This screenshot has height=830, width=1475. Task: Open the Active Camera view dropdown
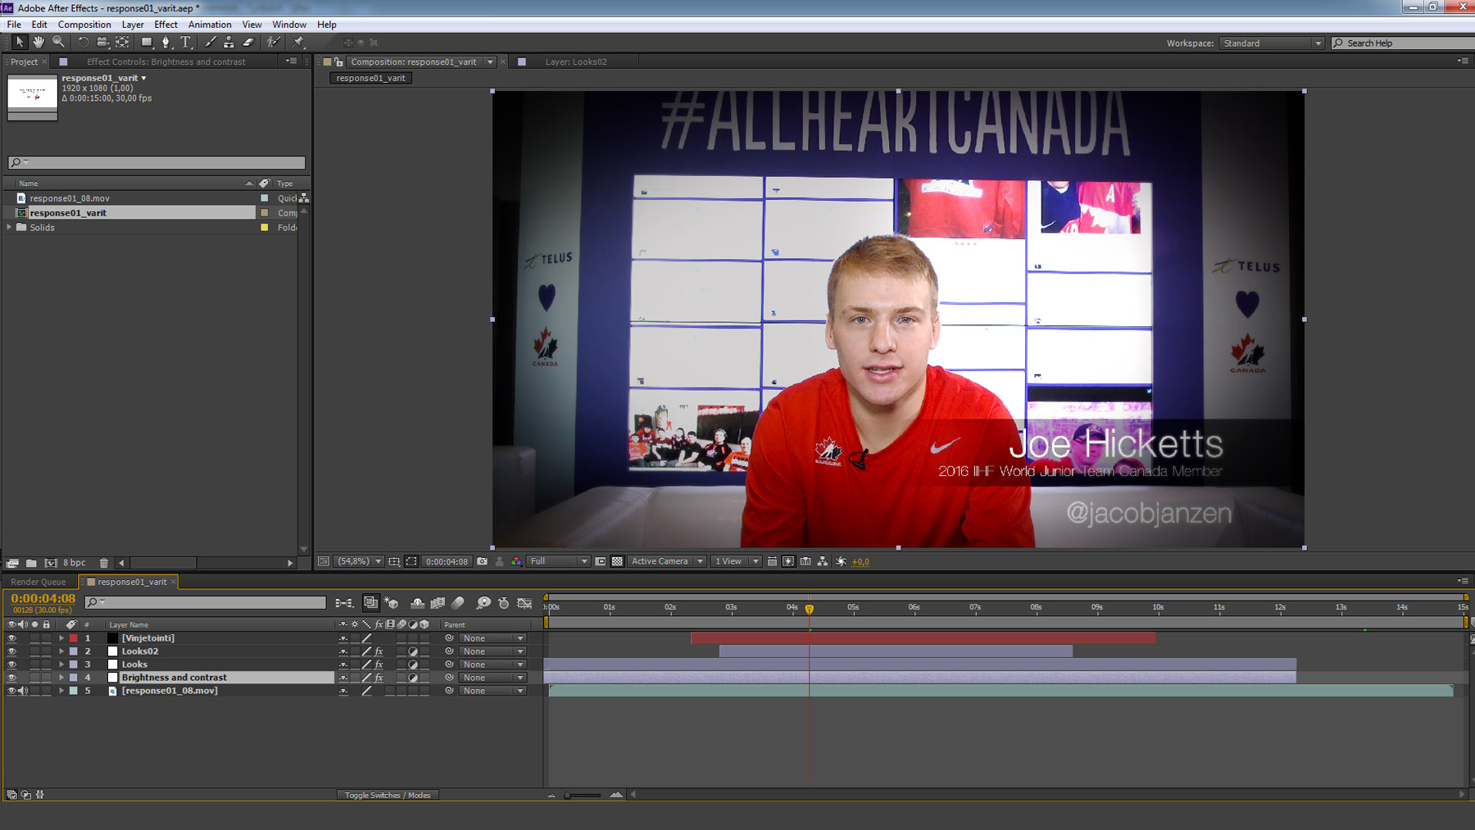(x=667, y=561)
